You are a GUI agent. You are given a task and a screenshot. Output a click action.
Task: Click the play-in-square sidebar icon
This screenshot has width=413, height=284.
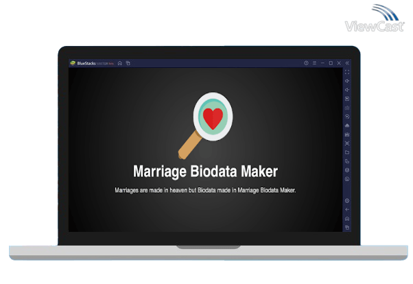347,99
